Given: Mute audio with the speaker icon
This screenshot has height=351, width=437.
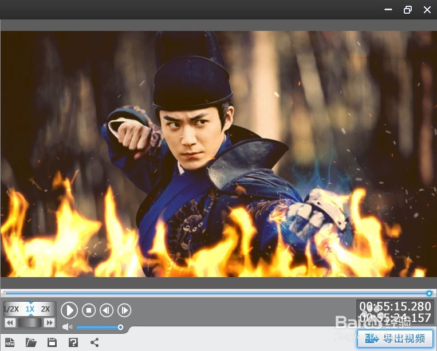Looking at the screenshot, I should 67,327.
